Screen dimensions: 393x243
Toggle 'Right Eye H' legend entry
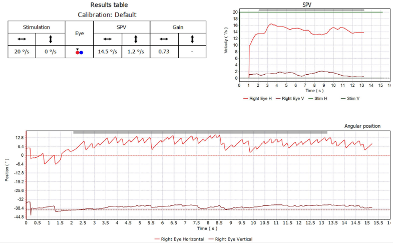(257, 99)
